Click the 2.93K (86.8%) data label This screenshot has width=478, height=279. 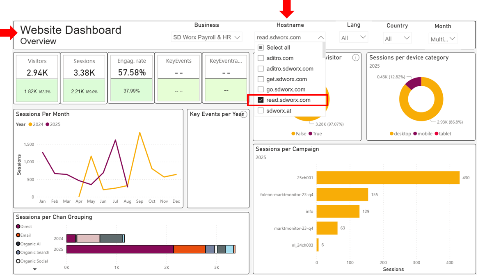tap(450, 122)
